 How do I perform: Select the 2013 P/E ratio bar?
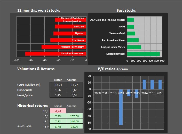[x=137, y=94]
